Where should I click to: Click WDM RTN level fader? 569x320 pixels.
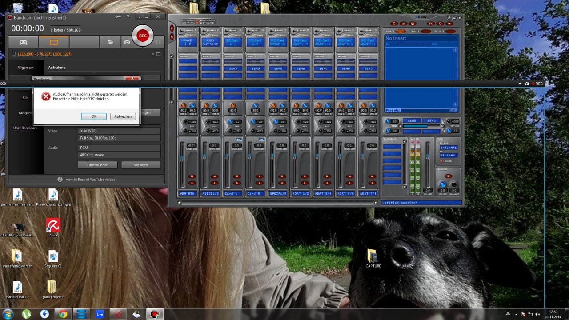[182, 158]
